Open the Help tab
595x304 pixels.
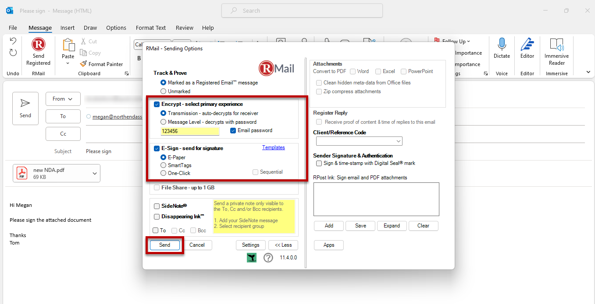coord(208,28)
